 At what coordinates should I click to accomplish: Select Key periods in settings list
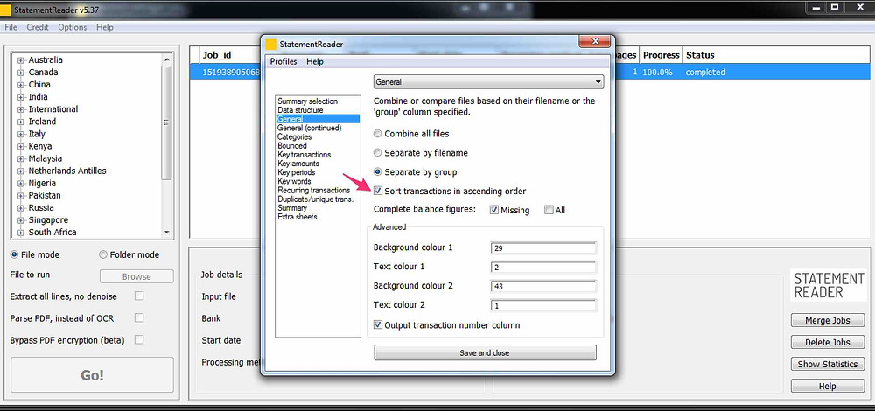click(x=297, y=172)
